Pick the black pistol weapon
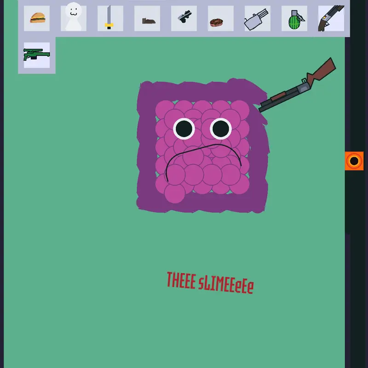368x368 pixels. [184, 18]
